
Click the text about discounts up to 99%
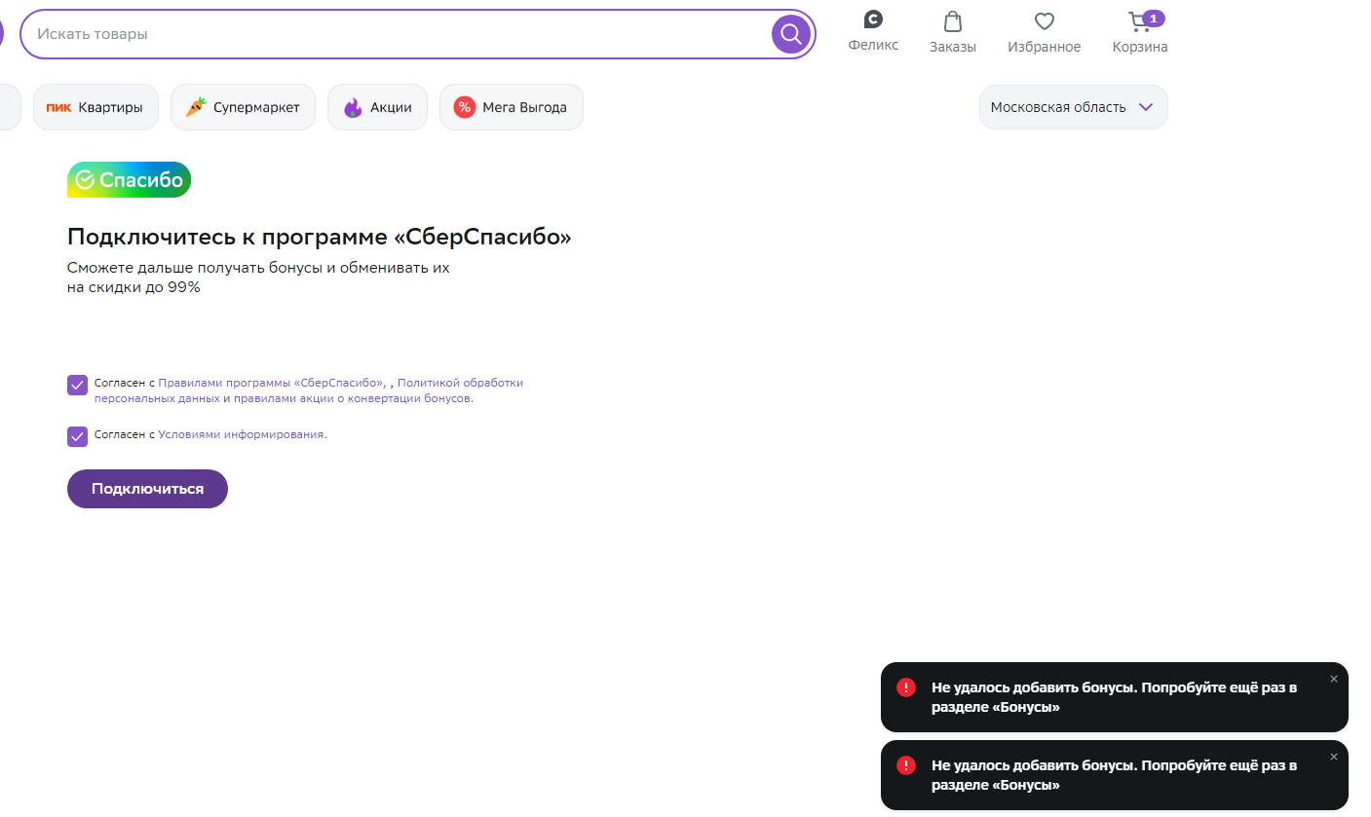coord(258,278)
